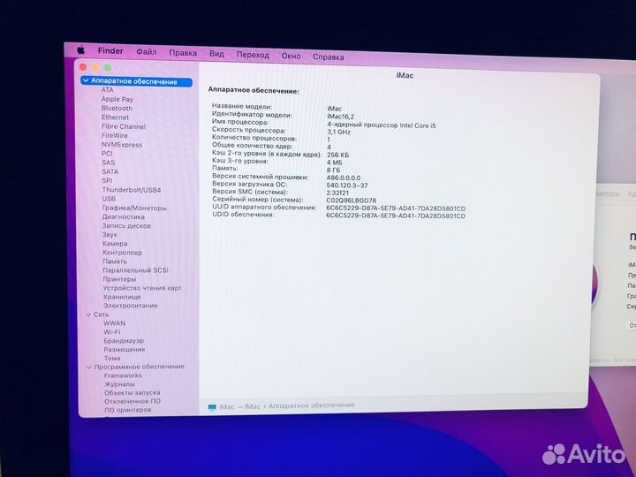The width and height of the screenshot is (636, 477).
Task: Close the System Information window
Action: click(x=83, y=67)
